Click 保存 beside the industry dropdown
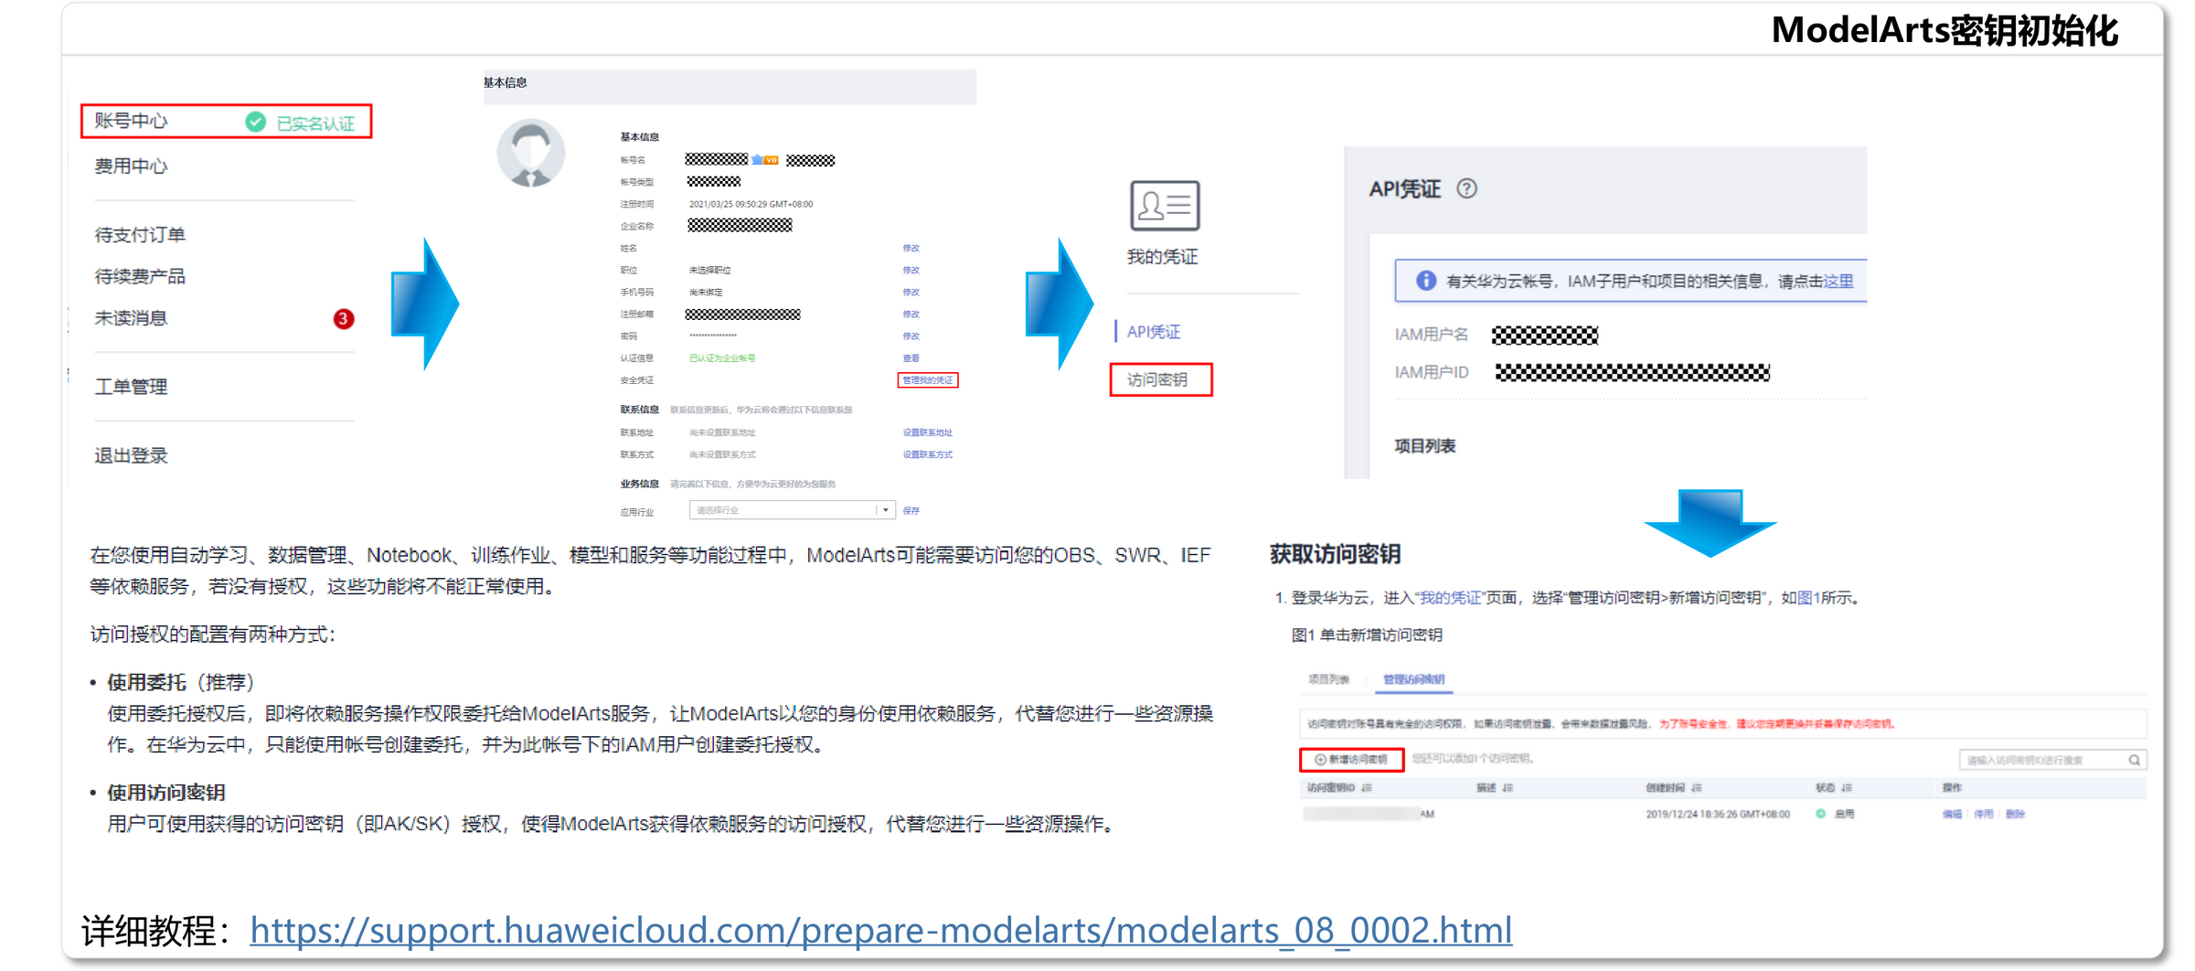The height and width of the screenshot is (971, 2195). tap(911, 510)
